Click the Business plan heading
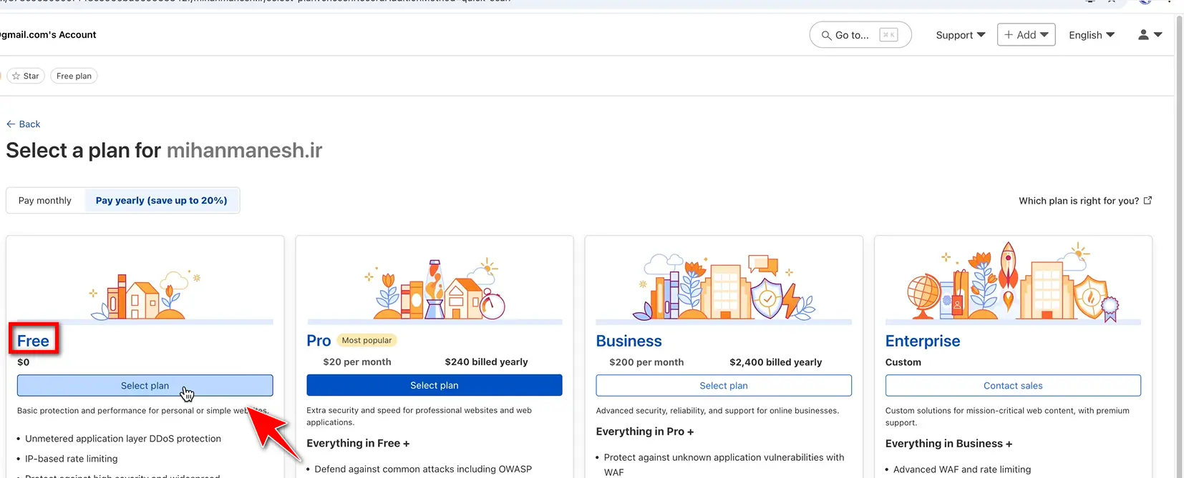This screenshot has height=478, width=1184. pyautogui.click(x=629, y=341)
